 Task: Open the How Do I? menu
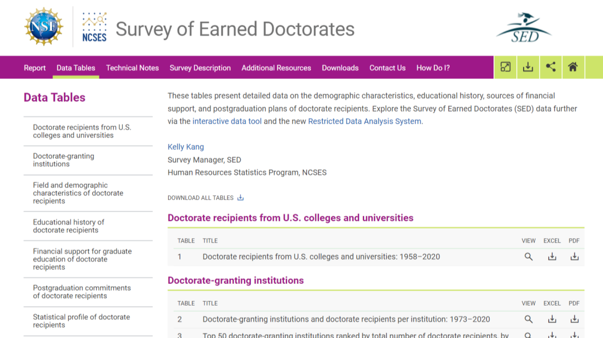tap(433, 68)
